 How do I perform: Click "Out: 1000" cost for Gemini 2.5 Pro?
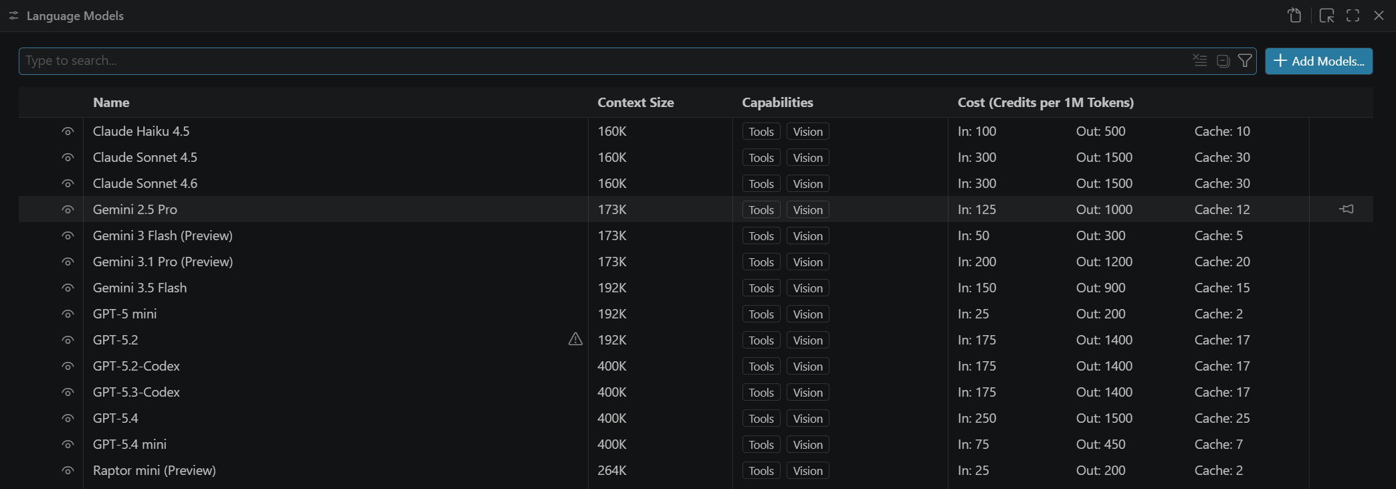1104,209
